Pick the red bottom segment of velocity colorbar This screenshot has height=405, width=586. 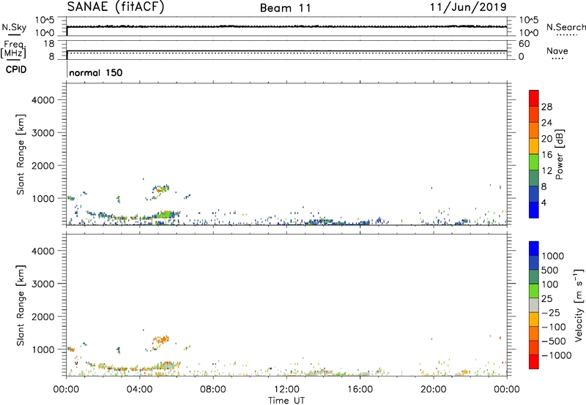point(534,362)
